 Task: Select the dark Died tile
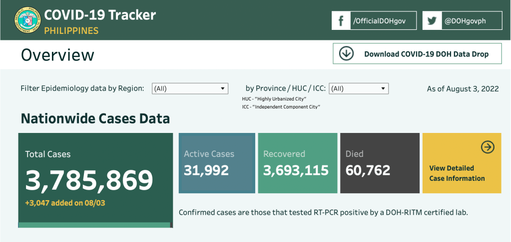coord(379,163)
